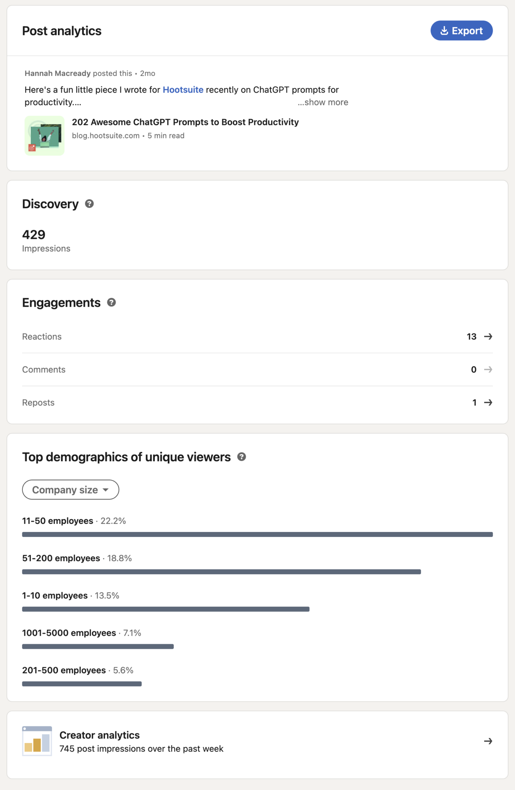The height and width of the screenshot is (790, 515).
Task: Open the 202 Awesome ChatGPT Prompts article
Action: (185, 122)
